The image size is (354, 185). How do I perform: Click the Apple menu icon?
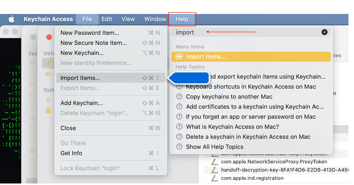[12, 19]
